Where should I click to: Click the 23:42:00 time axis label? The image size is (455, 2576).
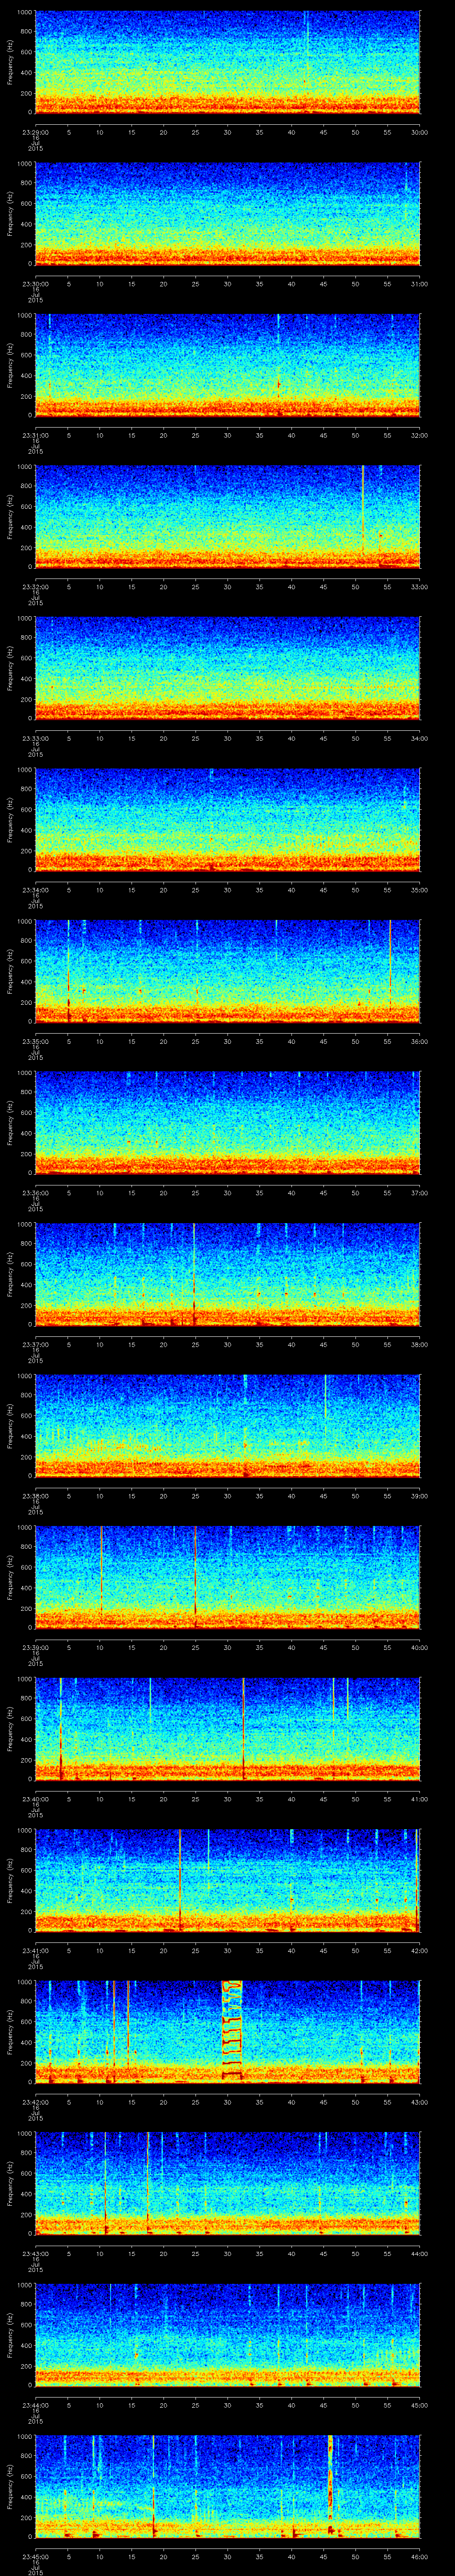tap(35, 2101)
